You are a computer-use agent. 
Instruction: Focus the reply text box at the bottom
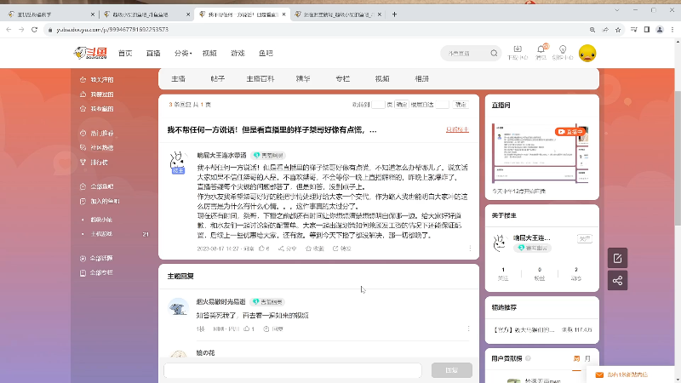tap(293, 370)
